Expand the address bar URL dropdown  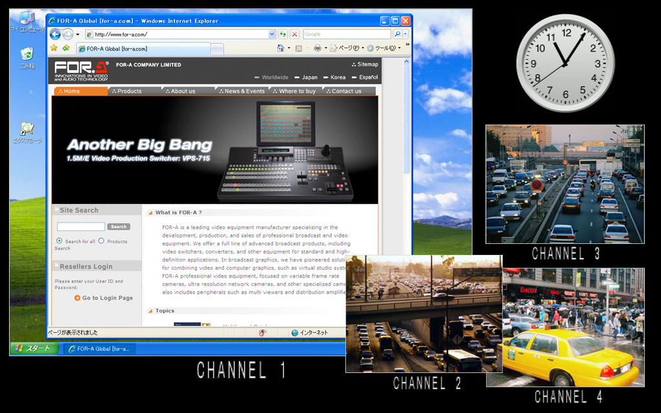click(272, 34)
